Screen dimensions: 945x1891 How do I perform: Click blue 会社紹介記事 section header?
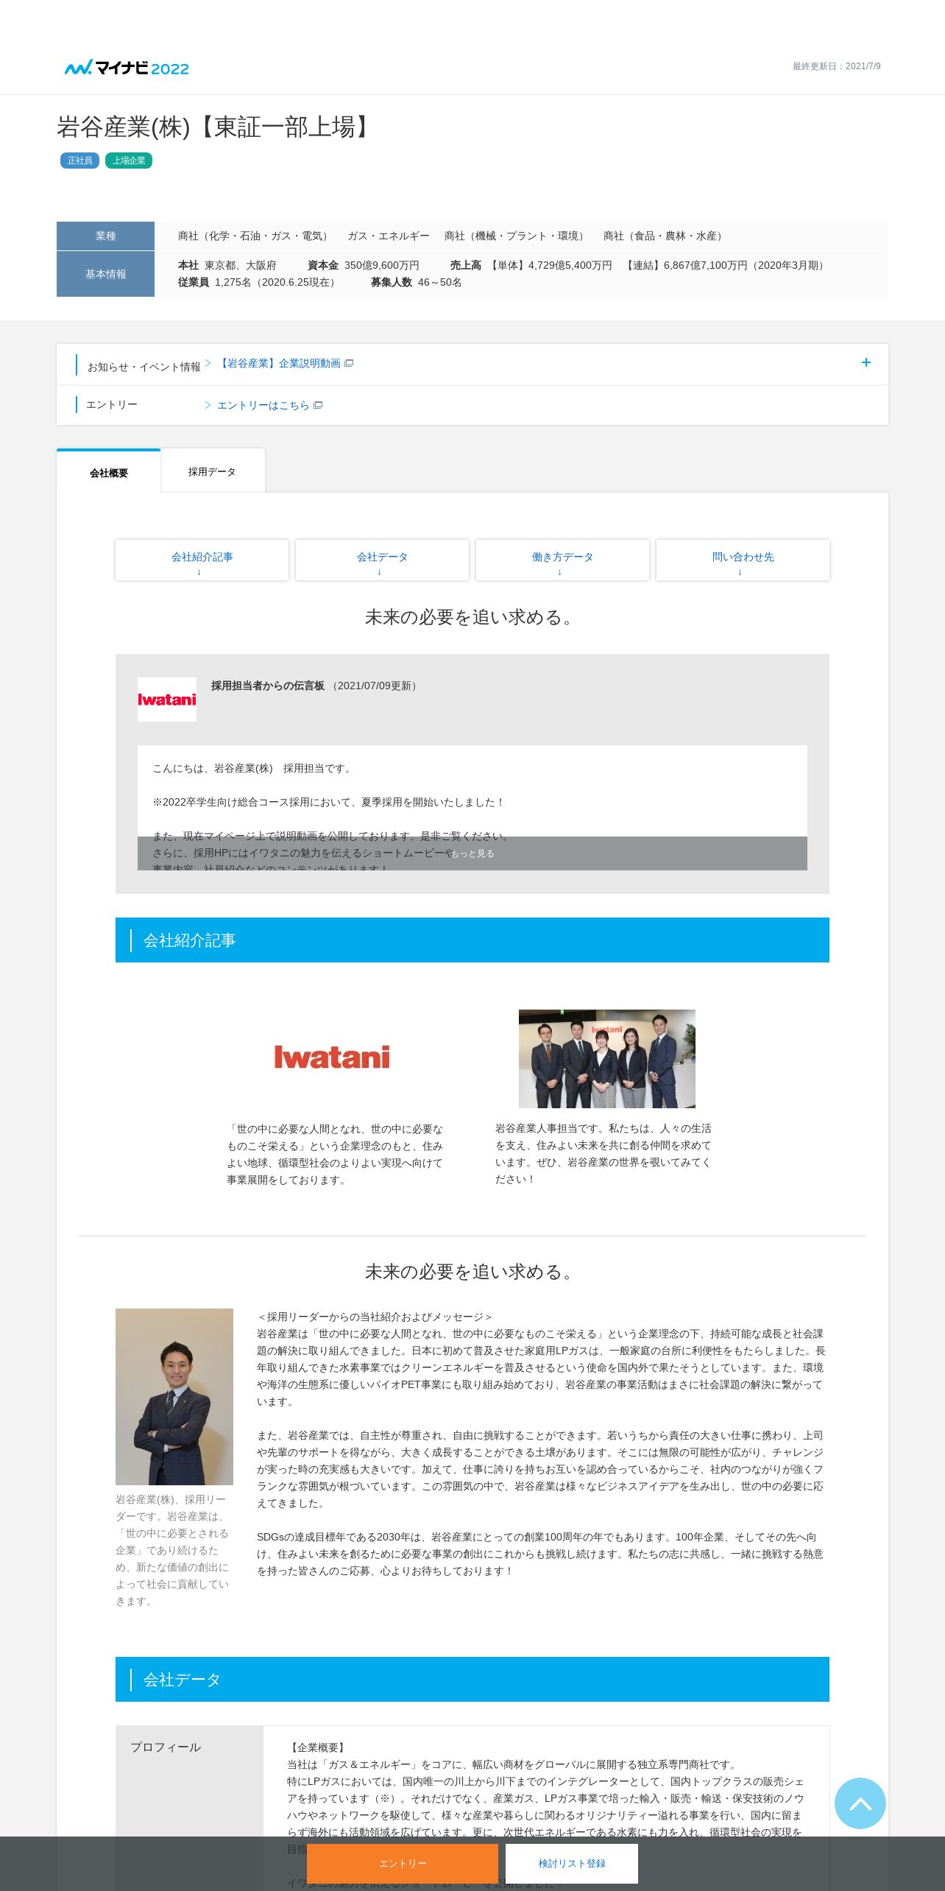[473, 940]
